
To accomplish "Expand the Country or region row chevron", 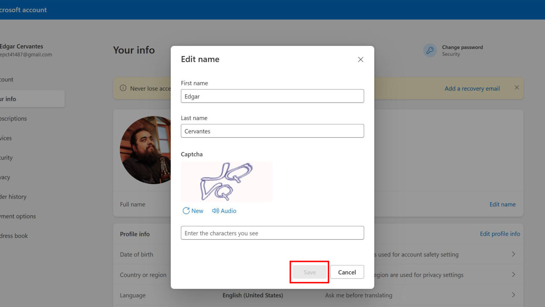I will 513,274.
